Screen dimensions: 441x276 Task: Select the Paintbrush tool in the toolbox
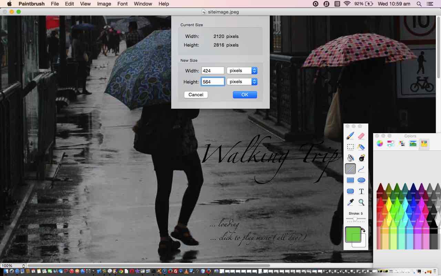(x=350, y=136)
